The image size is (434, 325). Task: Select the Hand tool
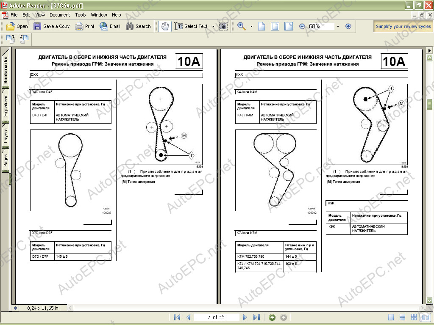click(165, 26)
